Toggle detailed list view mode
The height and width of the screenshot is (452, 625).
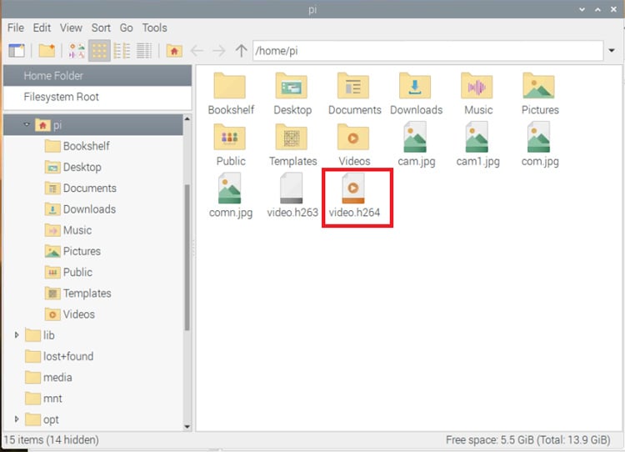pyautogui.click(x=143, y=51)
